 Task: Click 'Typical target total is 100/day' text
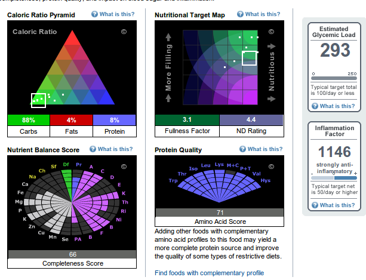tap(334, 90)
